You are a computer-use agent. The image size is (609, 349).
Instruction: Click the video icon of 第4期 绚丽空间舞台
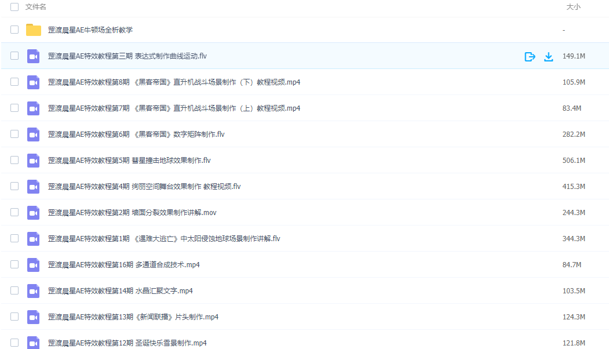click(33, 186)
